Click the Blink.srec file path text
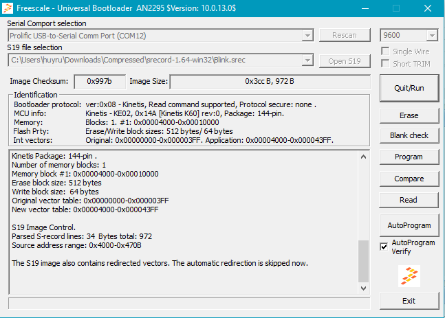Screen dimensions: 445x318 pyautogui.click(x=129, y=60)
